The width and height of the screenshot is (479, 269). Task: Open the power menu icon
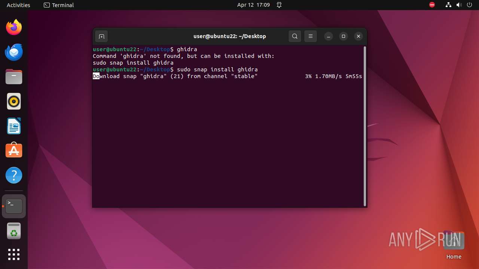(x=470, y=5)
